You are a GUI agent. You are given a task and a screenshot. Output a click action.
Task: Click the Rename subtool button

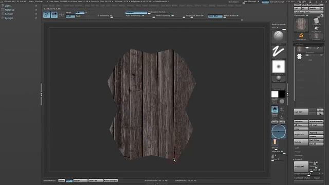click(301, 121)
